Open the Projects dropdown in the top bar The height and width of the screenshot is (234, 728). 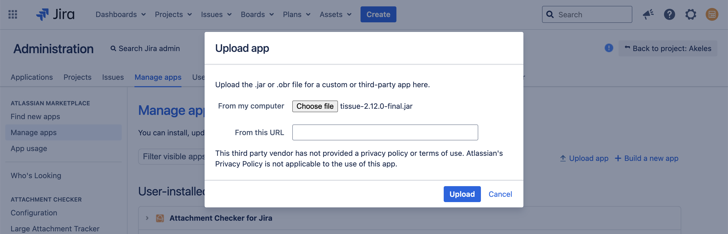pos(173,14)
